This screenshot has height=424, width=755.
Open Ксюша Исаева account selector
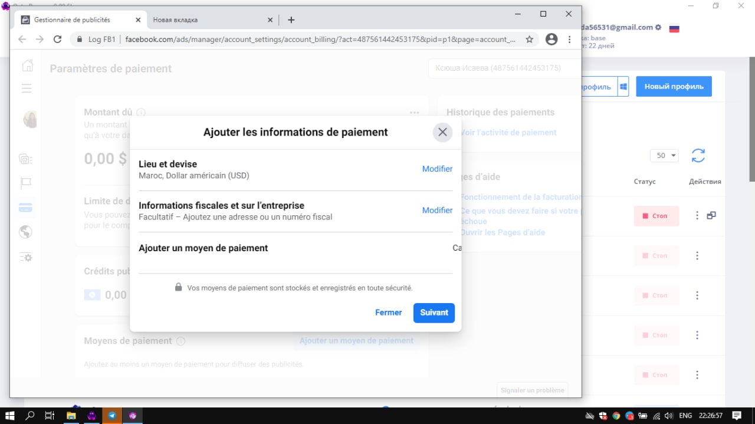504,68
